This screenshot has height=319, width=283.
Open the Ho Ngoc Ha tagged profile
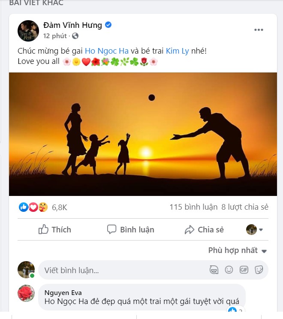point(107,51)
